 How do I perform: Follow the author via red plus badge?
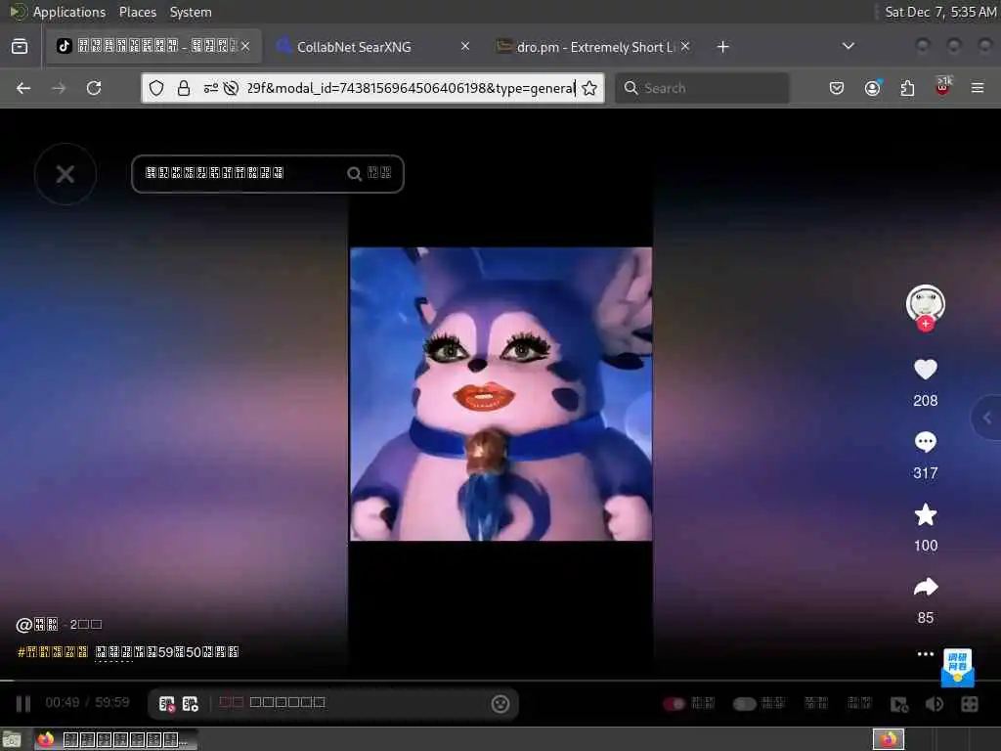tap(925, 325)
